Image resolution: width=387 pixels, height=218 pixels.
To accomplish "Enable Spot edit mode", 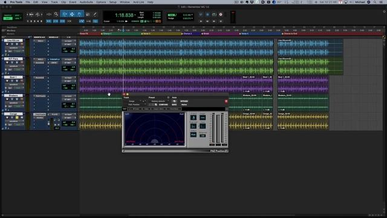I will click(18, 15).
